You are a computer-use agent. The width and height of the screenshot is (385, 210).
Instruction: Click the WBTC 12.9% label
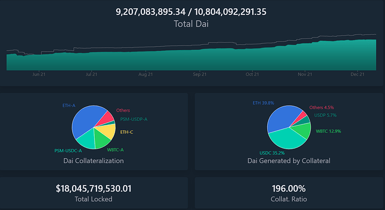[x=328, y=131]
